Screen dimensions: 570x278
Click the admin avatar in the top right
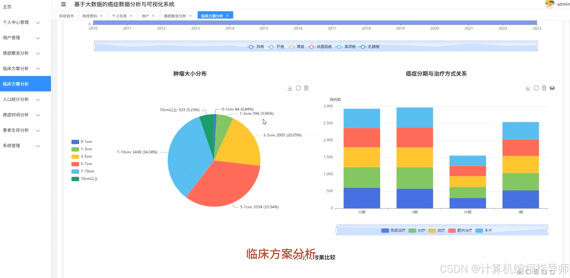(550, 4)
